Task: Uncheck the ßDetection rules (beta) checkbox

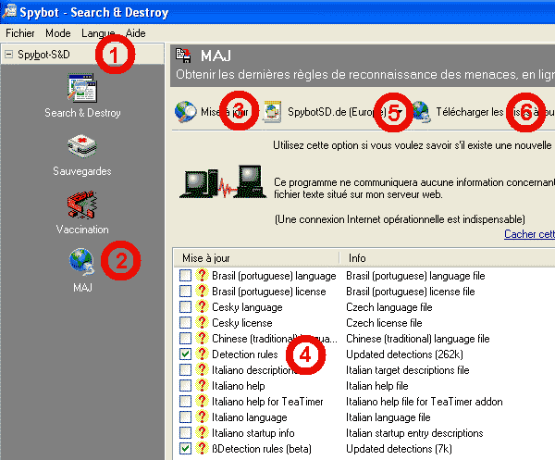Action: tap(186, 448)
